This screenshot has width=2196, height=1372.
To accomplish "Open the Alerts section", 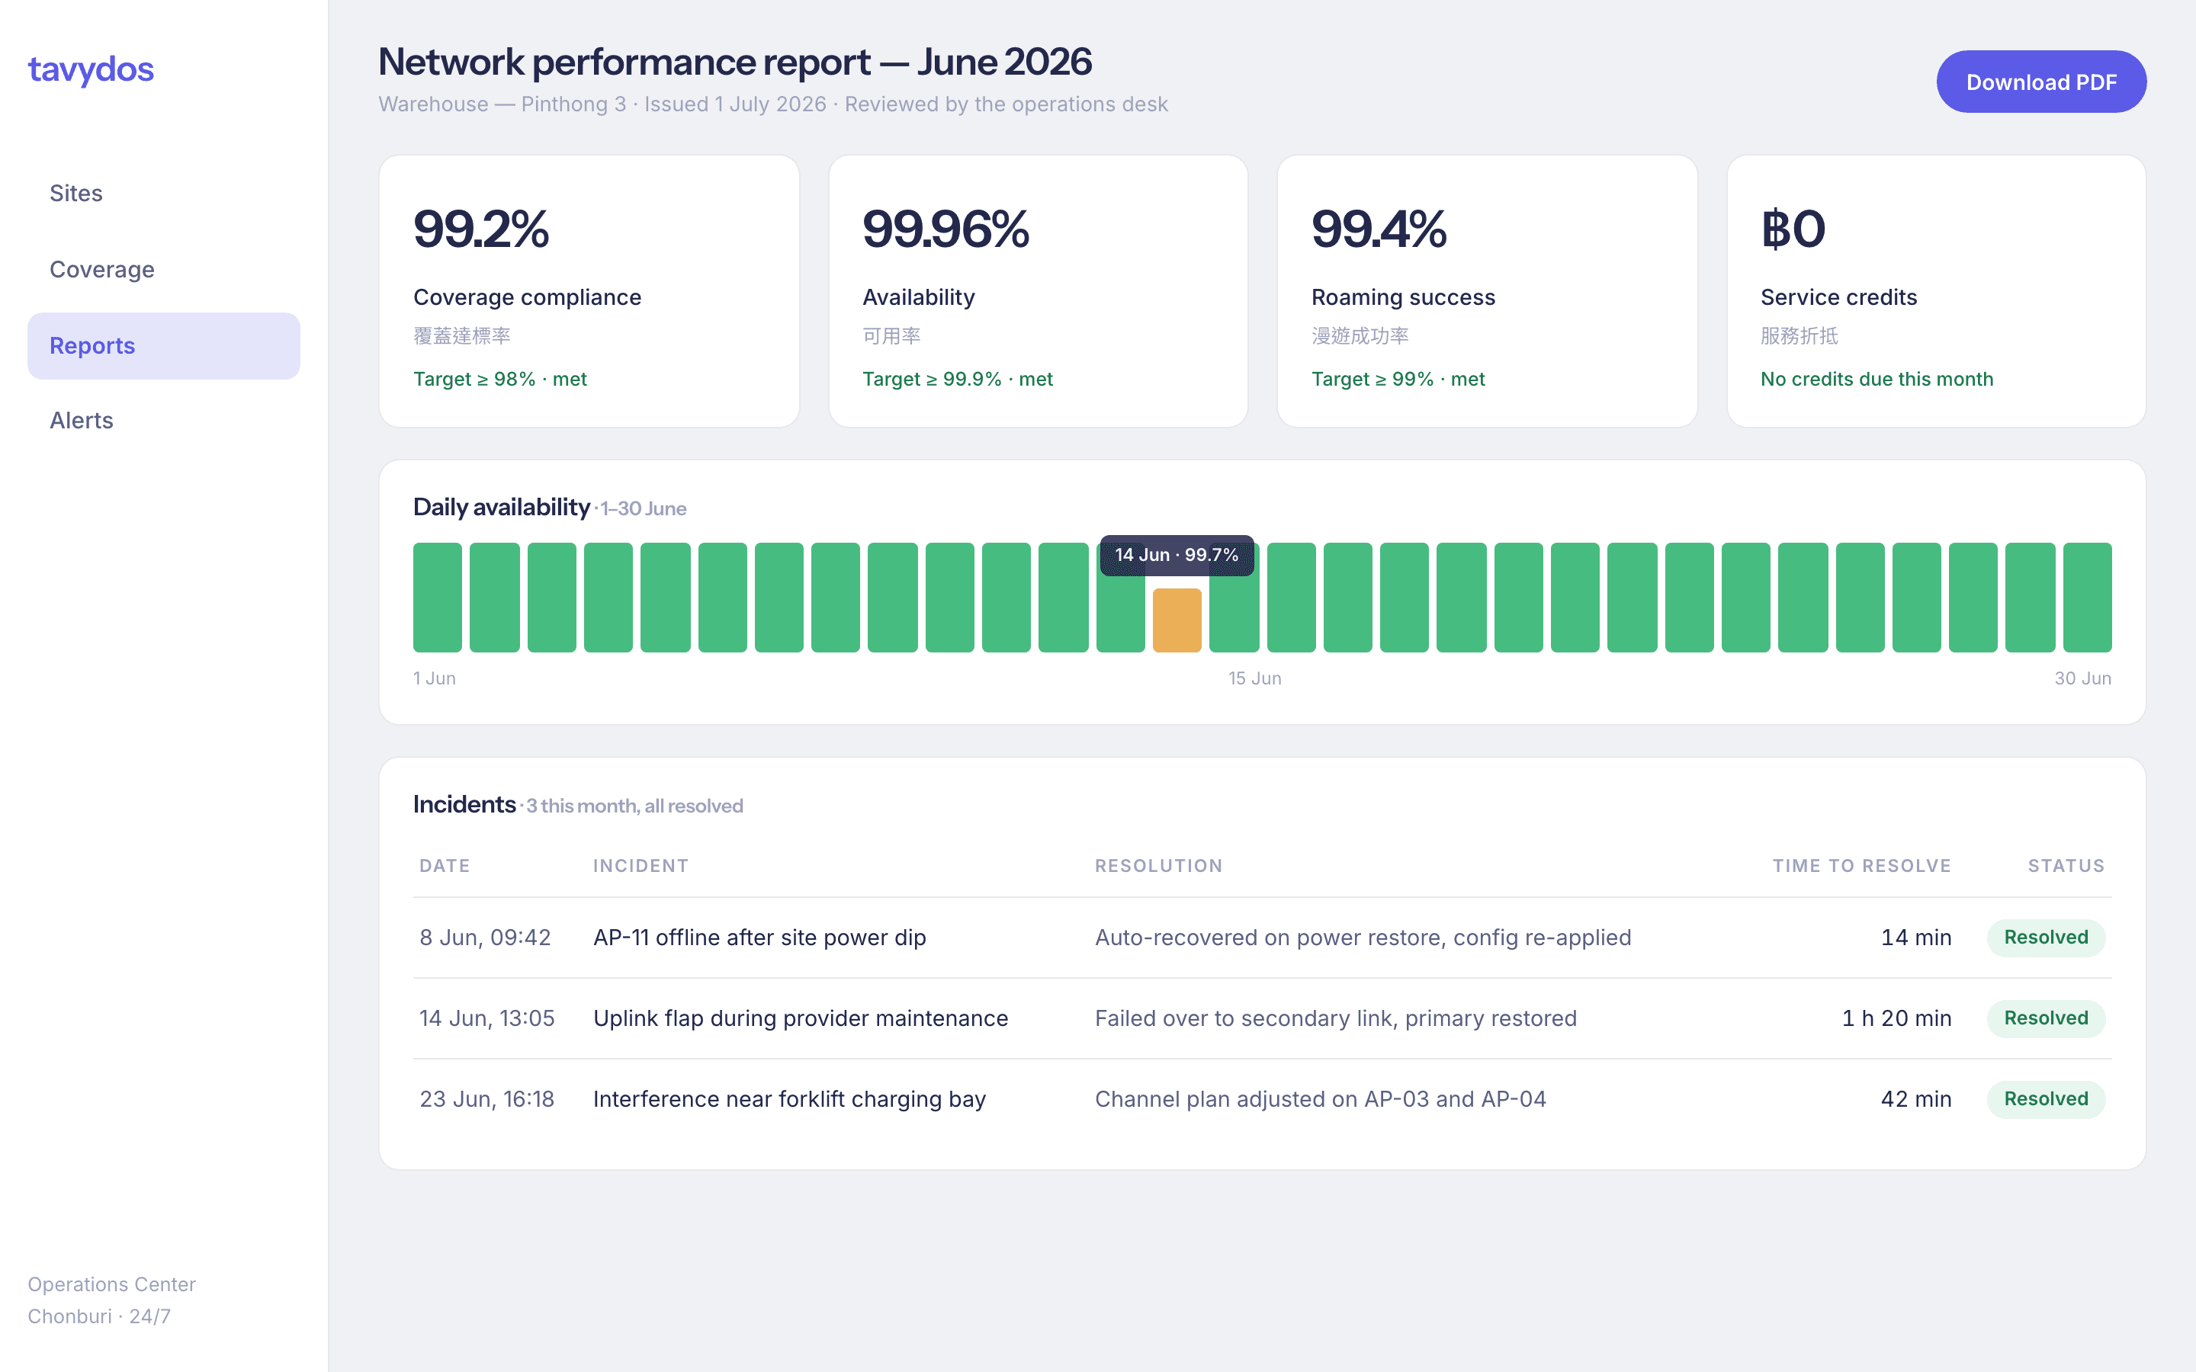I will pos(163,420).
